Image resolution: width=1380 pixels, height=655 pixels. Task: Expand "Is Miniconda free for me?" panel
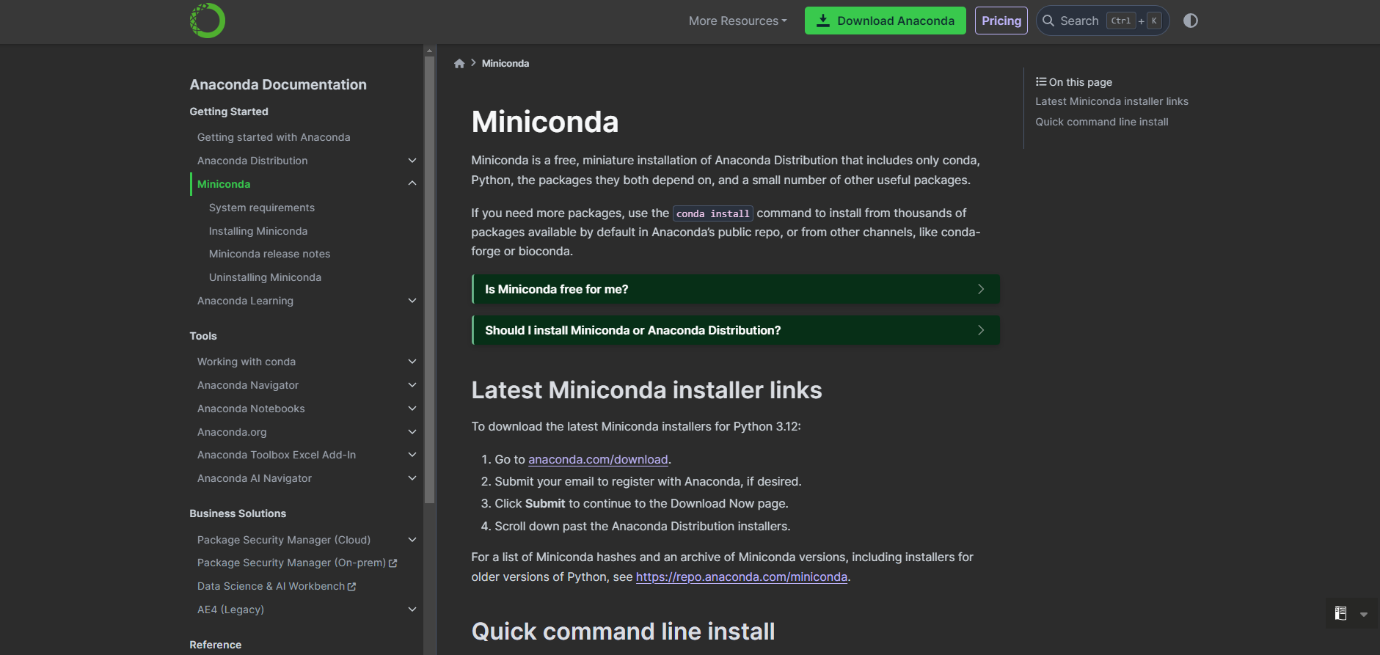pos(736,289)
